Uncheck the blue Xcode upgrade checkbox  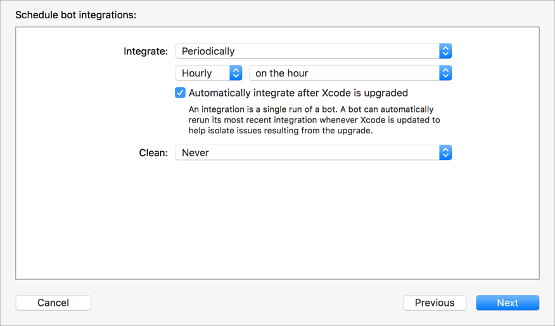click(181, 93)
